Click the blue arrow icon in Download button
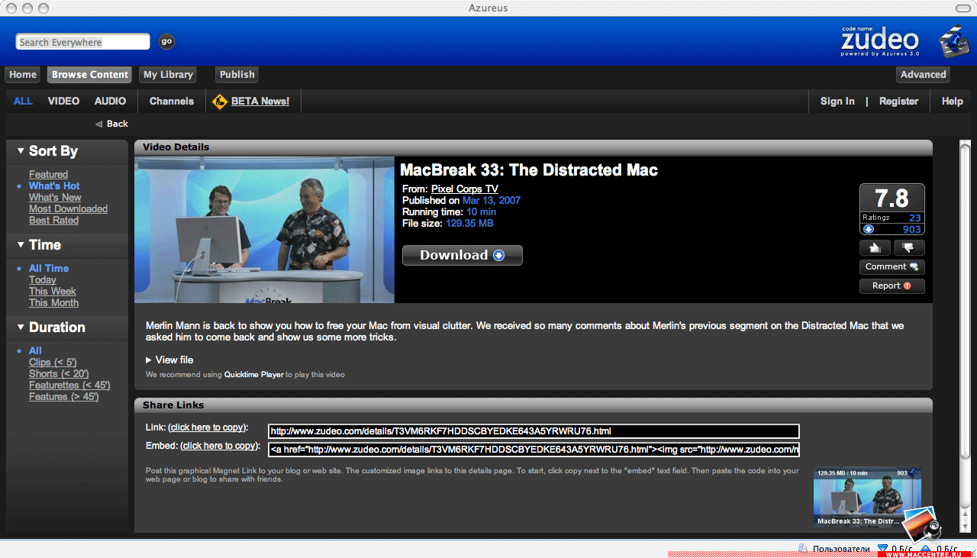 [x=499, y=255]
